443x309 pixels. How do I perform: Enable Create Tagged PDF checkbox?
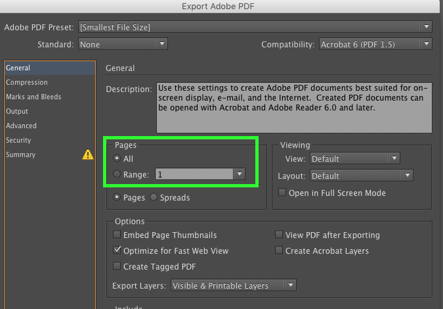(117, 266)
